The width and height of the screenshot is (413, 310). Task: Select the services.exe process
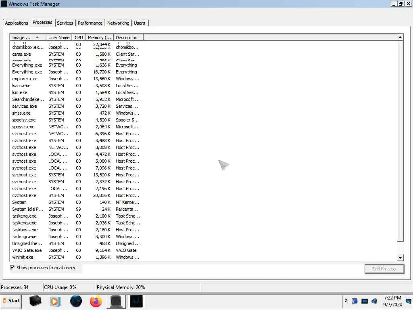76,106
